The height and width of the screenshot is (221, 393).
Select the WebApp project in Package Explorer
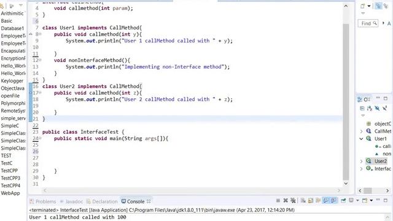pos(10,193)
